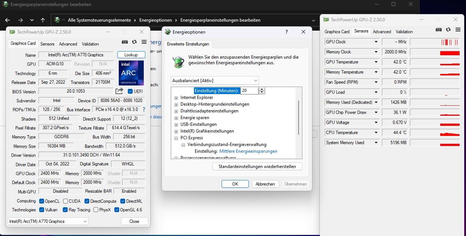The width and height of the screenshot is (466, 236).
Task: Click the Abbrechen button
Action: tap(265, 184)
